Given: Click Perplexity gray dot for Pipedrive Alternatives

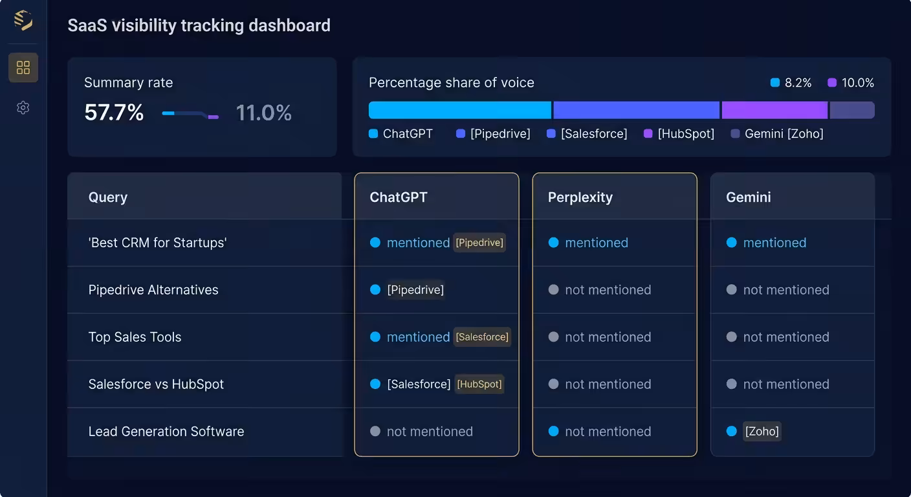Looking at the screenshot, I should coord(553,290).
